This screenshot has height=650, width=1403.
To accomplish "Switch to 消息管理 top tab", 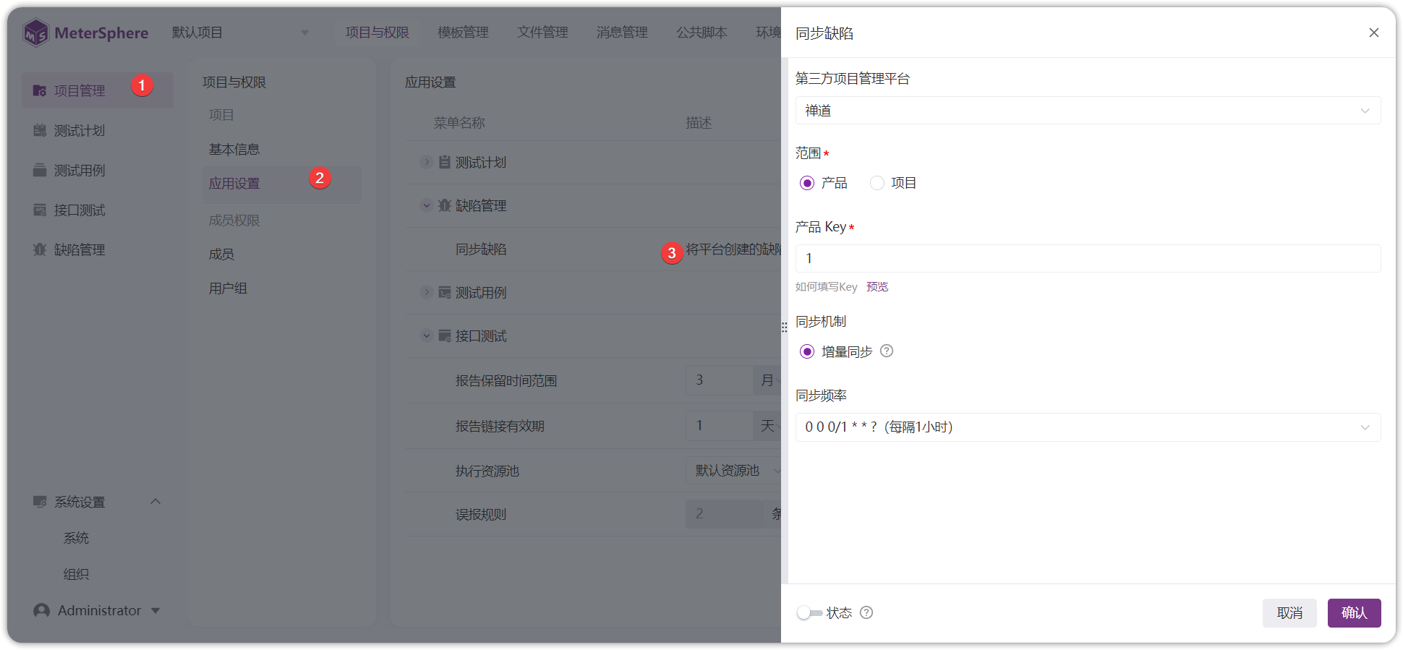I will point(622,33).
